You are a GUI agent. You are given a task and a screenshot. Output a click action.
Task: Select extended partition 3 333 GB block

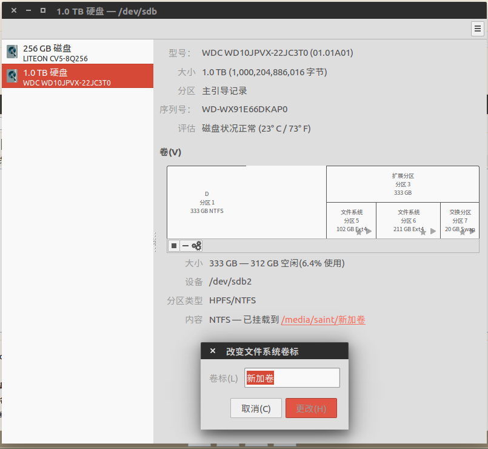[x=403, y=184]
